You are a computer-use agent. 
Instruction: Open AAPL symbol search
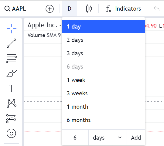coord(15,9)
